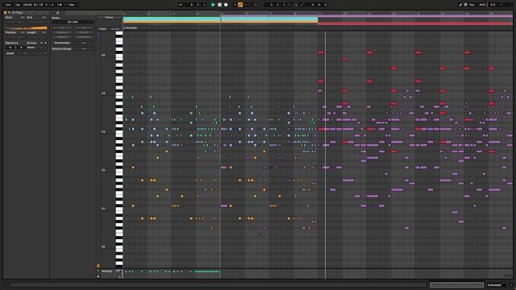This screenshot has height=290, width=516.
Task: Click the Duplicate button
Action: pos(83,37)
